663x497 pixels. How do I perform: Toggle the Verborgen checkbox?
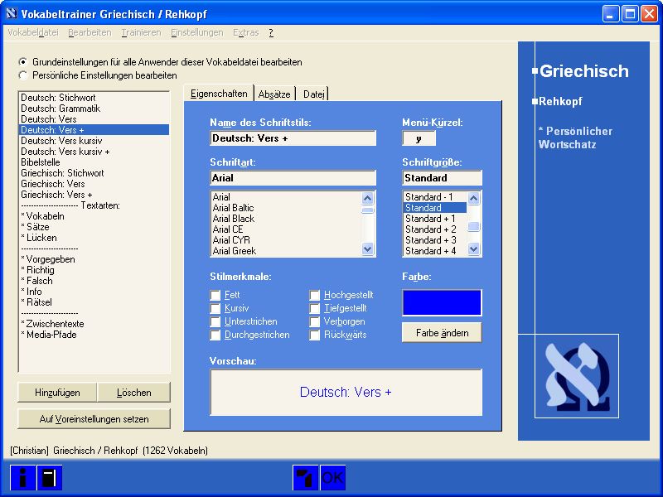tap(314, 321)
